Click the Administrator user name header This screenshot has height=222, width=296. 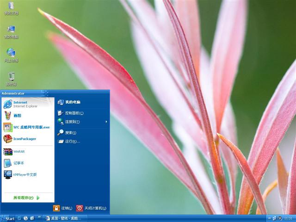[13, 93]
